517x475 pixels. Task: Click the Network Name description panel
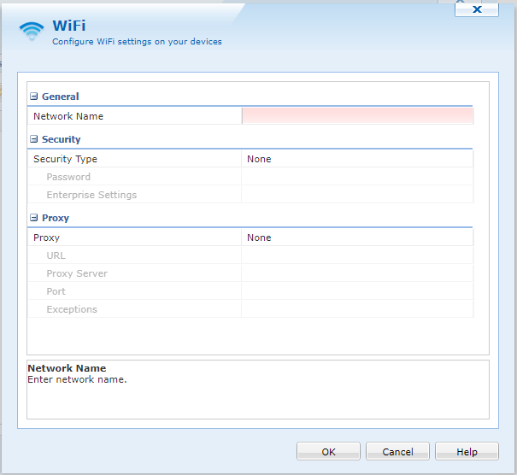257,390
